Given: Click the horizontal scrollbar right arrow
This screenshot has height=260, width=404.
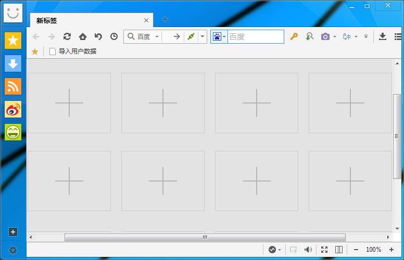Looking at the screenshot, I should [x=388, y=237].
